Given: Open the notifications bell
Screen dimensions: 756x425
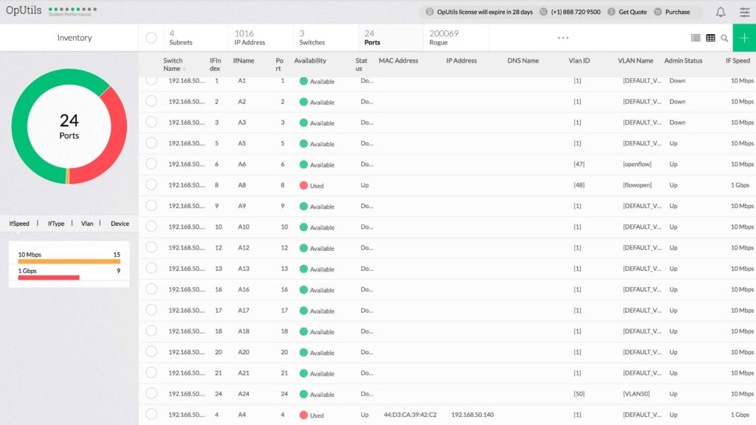Looking at the screenshot, I should 721,12.
